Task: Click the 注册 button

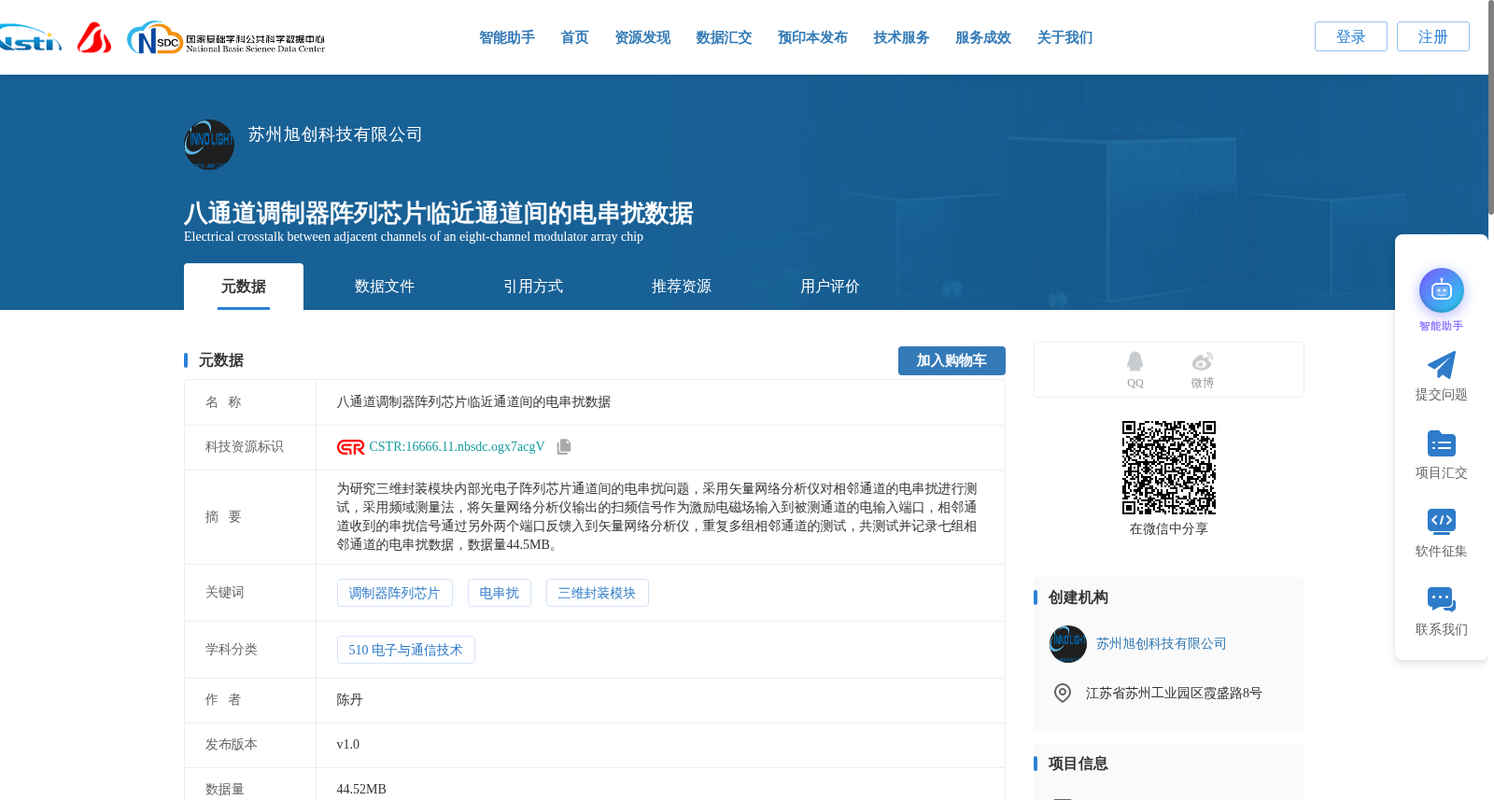Action: (1433, 36)
